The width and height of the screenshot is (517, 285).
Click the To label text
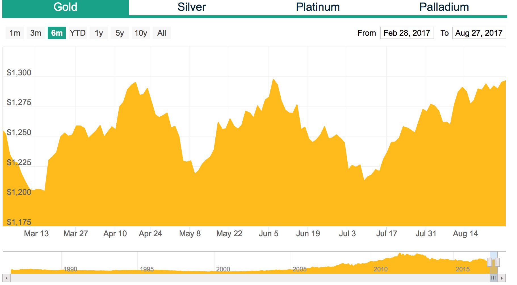444,33
